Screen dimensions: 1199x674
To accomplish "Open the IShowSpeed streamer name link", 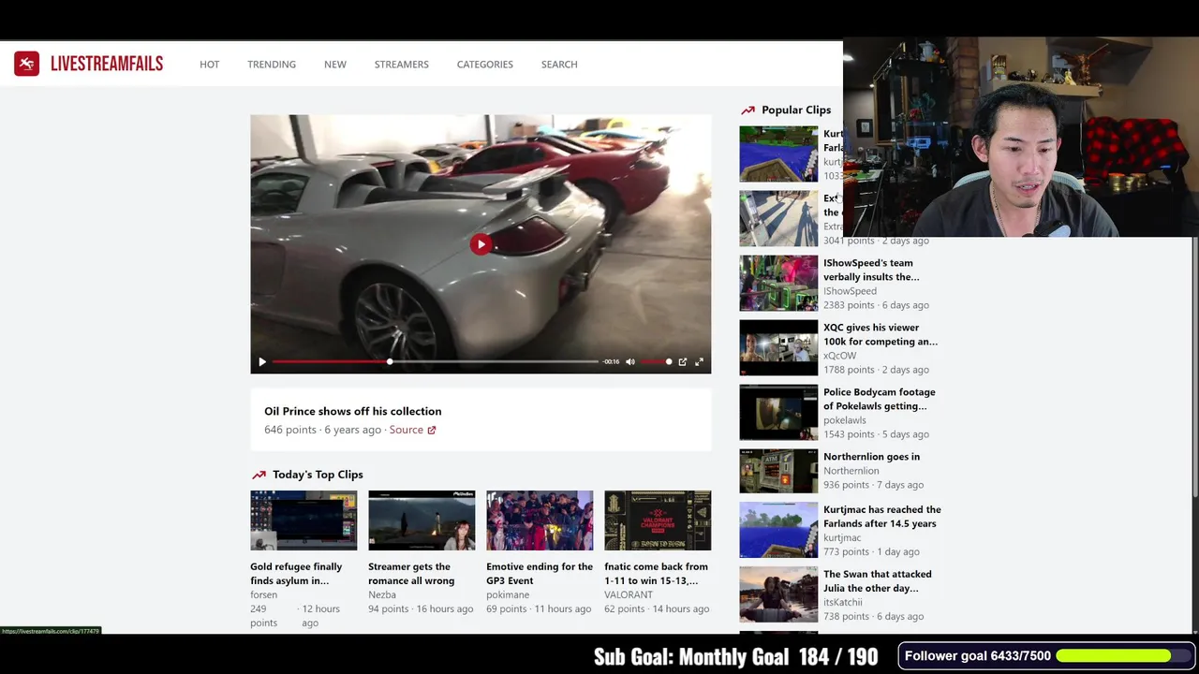I will (850, 291).
